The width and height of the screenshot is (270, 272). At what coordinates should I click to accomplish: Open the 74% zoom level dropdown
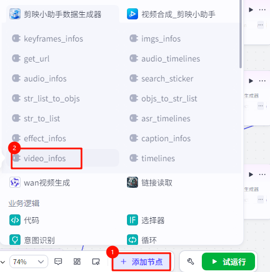[29, 261]
